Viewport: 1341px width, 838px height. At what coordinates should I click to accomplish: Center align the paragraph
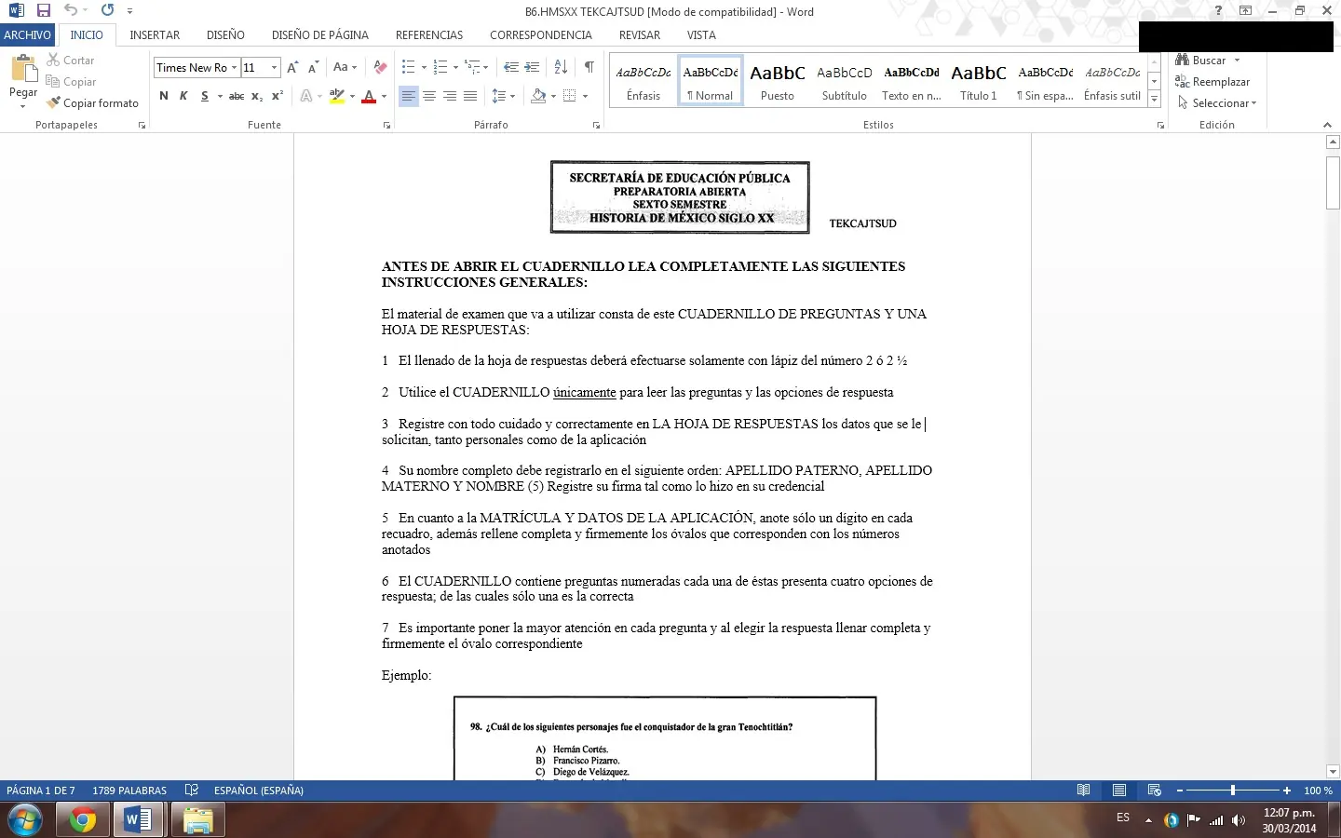(429, 96)
